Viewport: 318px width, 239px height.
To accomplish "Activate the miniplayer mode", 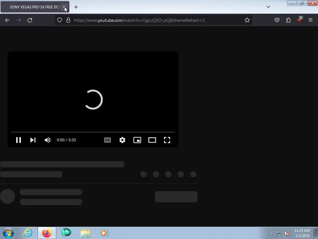I will (x=137, y=140).
